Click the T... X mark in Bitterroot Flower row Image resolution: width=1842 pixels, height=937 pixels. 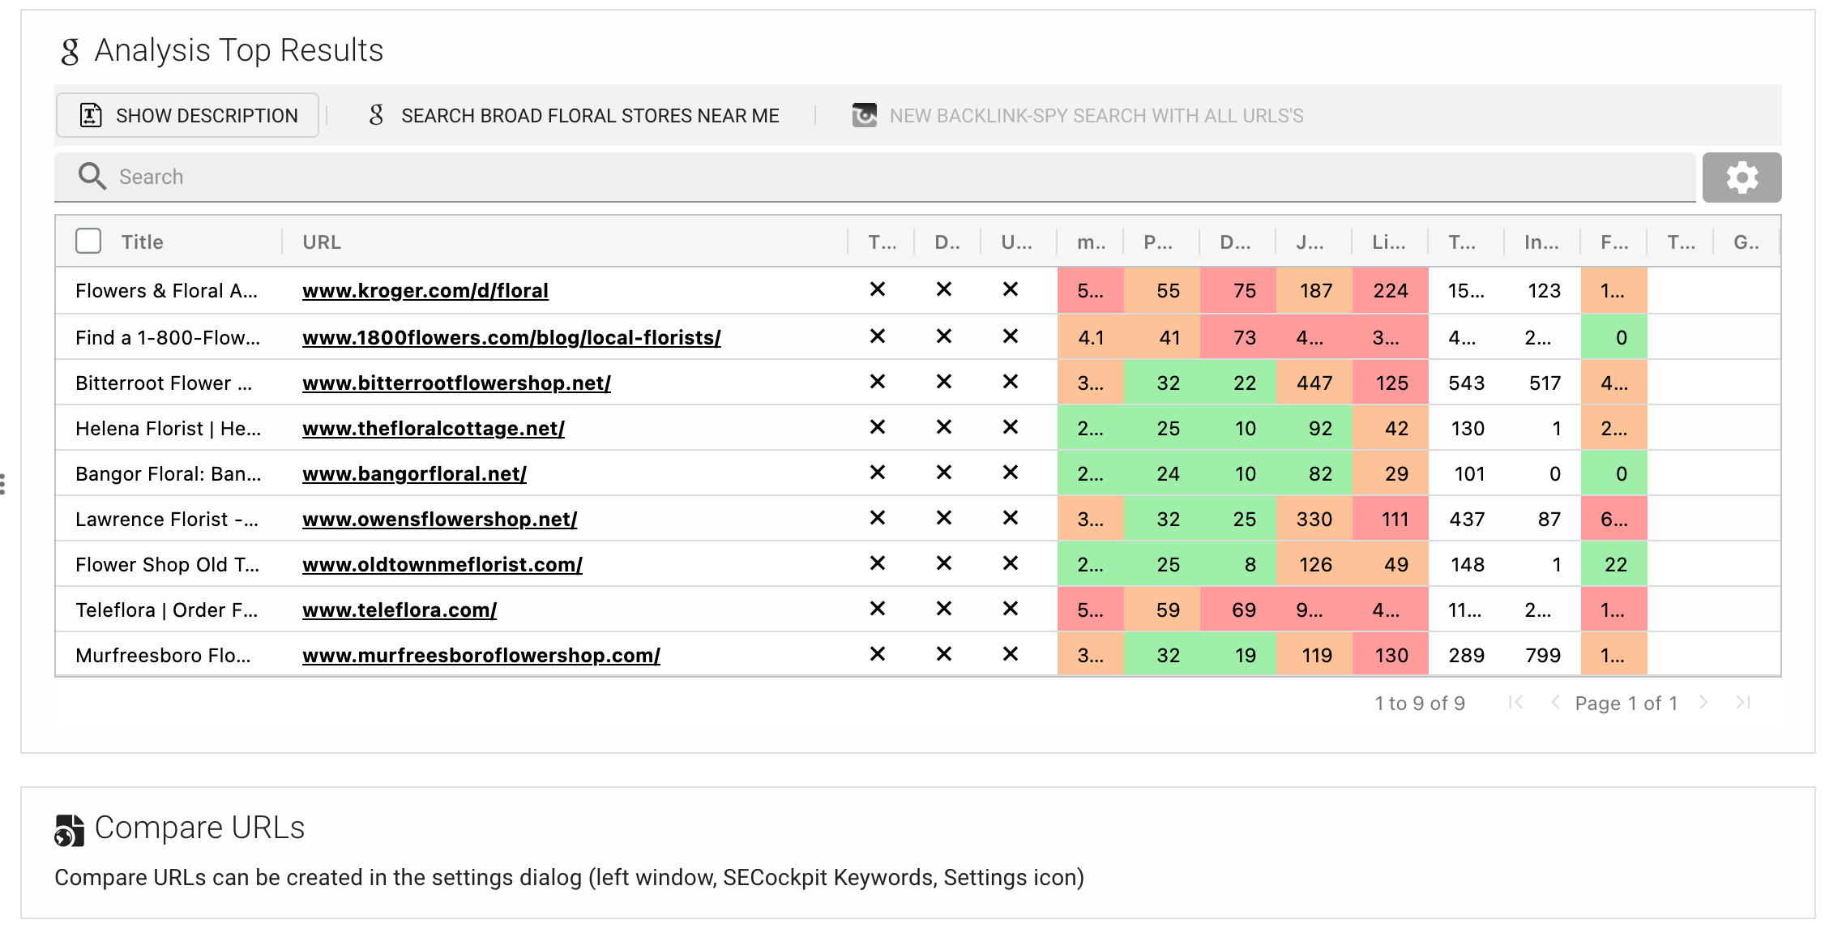coord(877,382)
